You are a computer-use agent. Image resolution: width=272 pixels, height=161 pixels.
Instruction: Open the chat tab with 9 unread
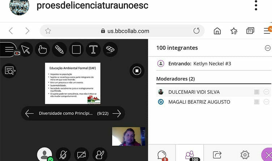coord(162,155)
